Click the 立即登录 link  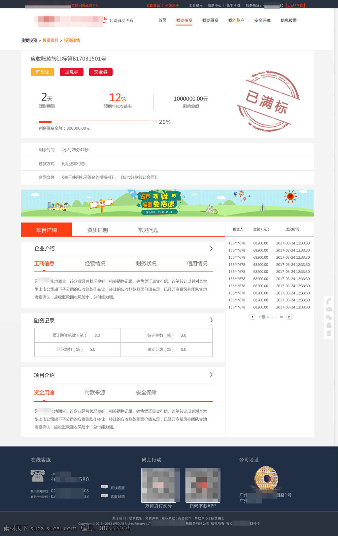tap(153, 5)
